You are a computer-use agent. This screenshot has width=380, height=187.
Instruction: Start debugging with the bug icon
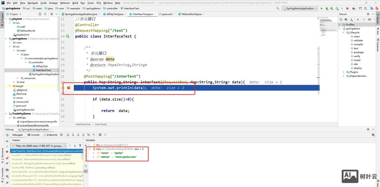[327, 9]
